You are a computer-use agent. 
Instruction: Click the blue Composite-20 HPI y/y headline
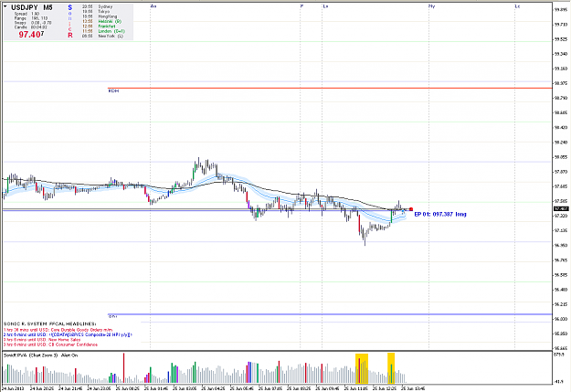pos(68,334)
